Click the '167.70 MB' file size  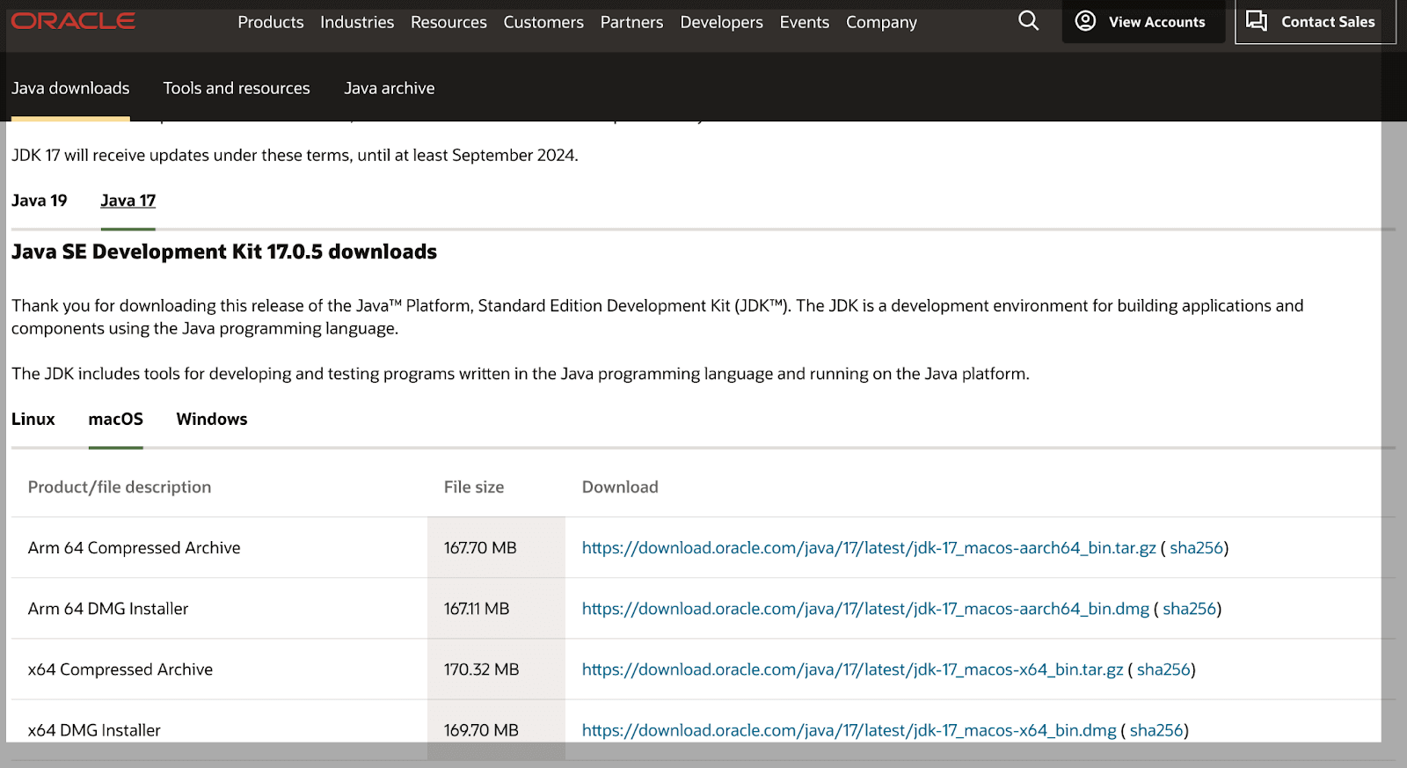coord(480,548)
